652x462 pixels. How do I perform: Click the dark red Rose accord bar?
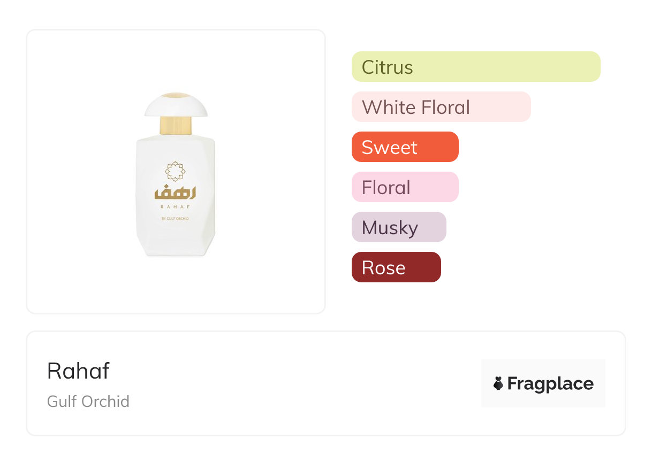396,267
